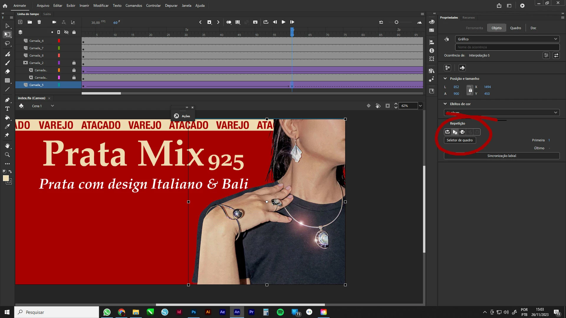Open the Gráfico symbol type dropdown

[507, 39]
